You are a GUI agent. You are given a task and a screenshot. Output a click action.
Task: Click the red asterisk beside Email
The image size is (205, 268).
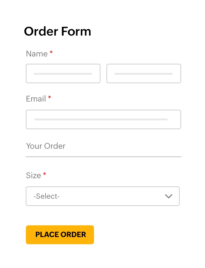(x=50, y=98)
